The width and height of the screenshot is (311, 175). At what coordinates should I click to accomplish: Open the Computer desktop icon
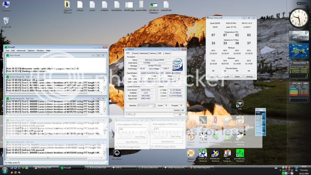point(6,6)
